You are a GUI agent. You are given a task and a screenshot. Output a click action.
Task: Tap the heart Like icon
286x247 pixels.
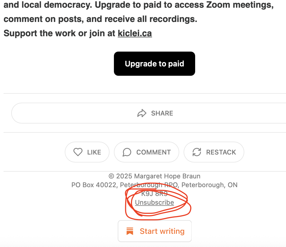(x=78, y=152)
